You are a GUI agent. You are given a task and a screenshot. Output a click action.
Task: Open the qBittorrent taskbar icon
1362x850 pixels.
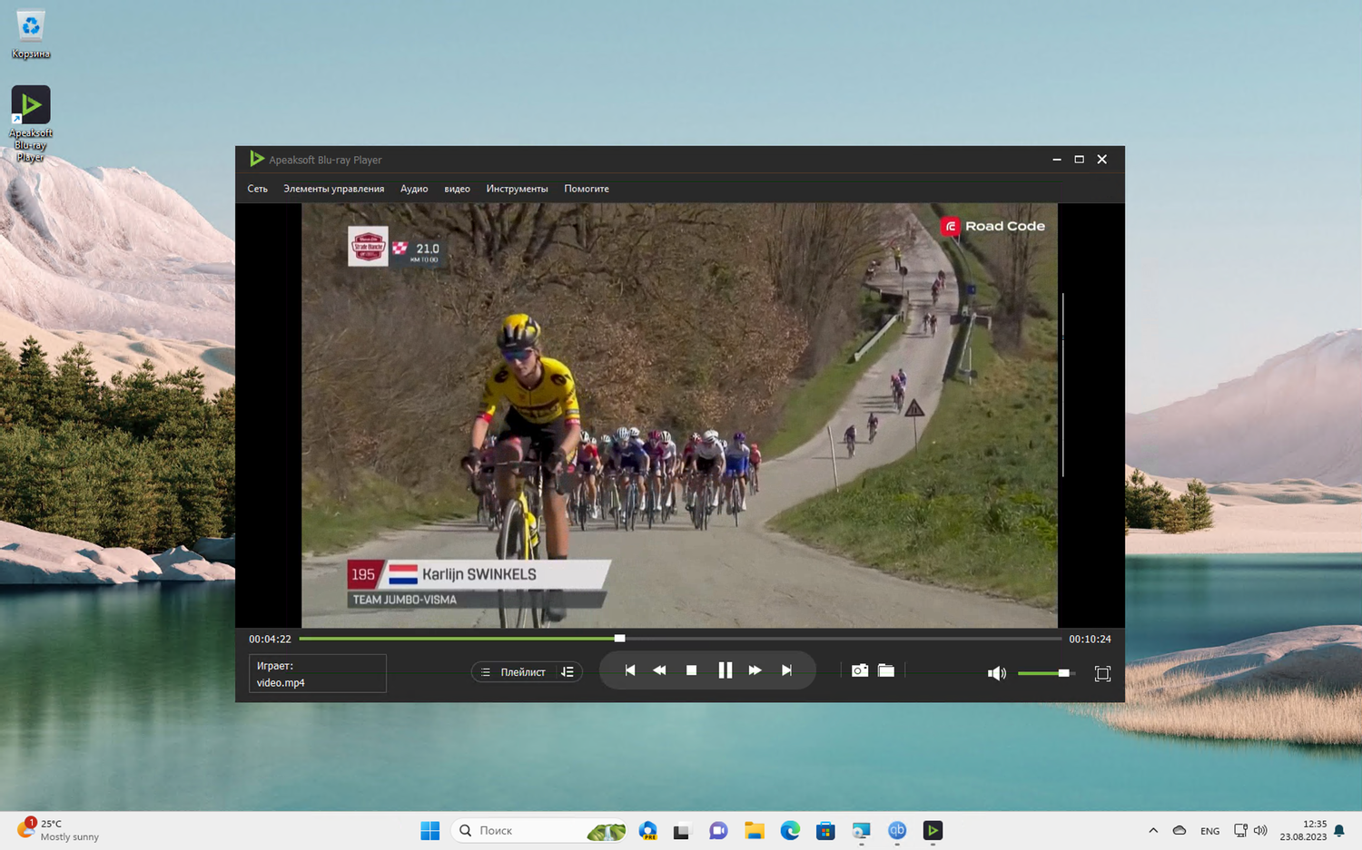coord(897,830)
